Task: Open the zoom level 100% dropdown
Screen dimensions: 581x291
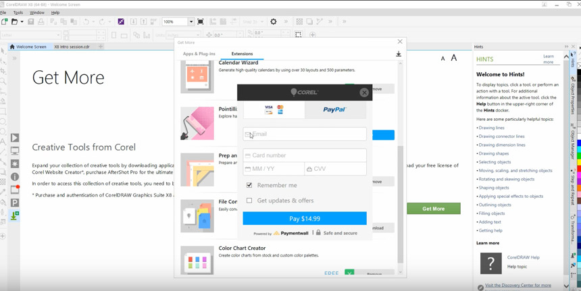Action: [x=191, y=22]
